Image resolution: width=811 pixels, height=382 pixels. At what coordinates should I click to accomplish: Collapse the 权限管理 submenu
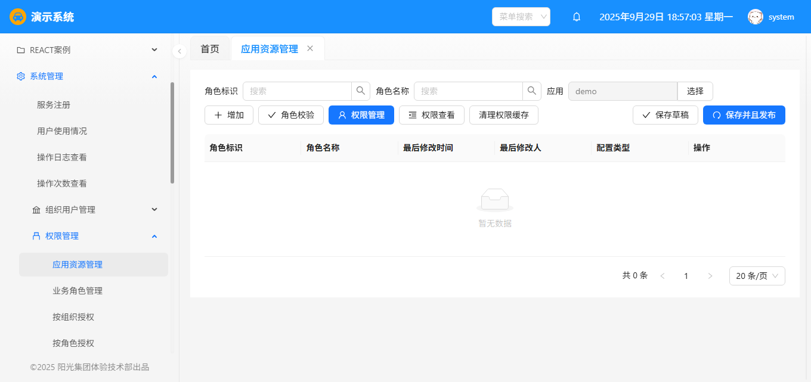pyautogui.click(x=94, y=236)
